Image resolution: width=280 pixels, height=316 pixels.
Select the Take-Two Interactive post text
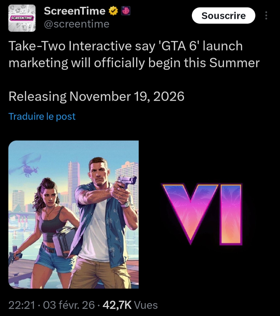(134, 54)
